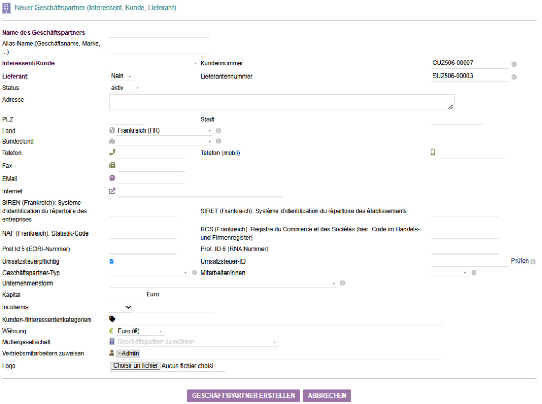This screenshot has width=542, height=404.
Task: Click Choisir un fichier logo button
Action: click(x=135, y=365)
